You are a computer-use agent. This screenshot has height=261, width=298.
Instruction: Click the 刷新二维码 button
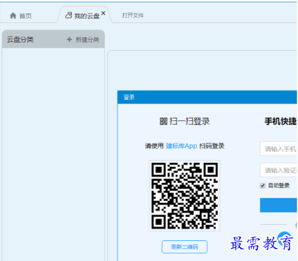click(184, 246)
